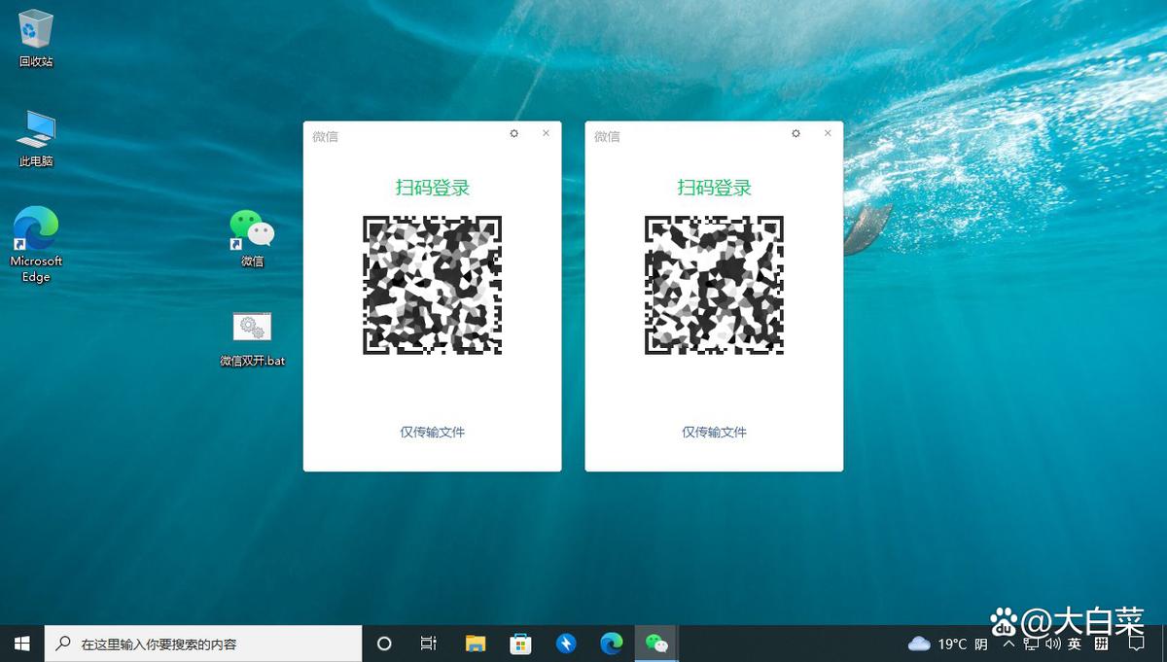The height and width of the screenshot is (662, 1167).
Task: Open the Windows Start menu
Action: [x=21, y=644]
